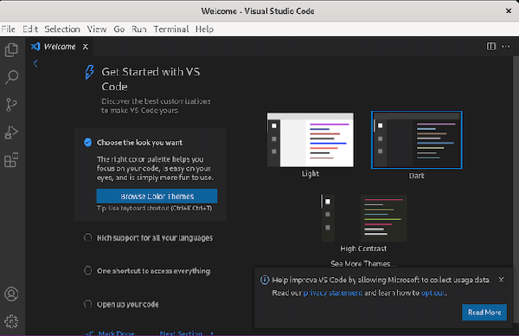Check the 'Open up your code' circle
519x336 pixels.
[87, 304]
